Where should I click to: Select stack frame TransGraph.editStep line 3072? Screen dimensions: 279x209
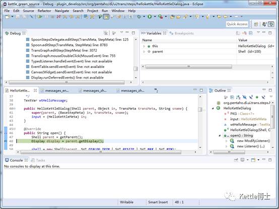[64, 50]
